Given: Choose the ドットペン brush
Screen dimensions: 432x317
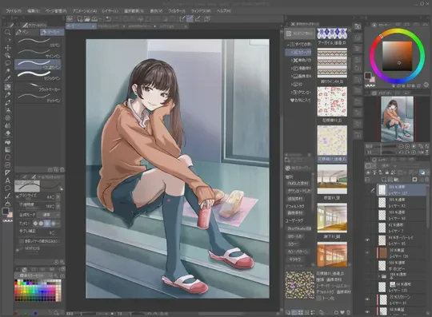Looking at the screenshot, I should (x=38, y=97).
